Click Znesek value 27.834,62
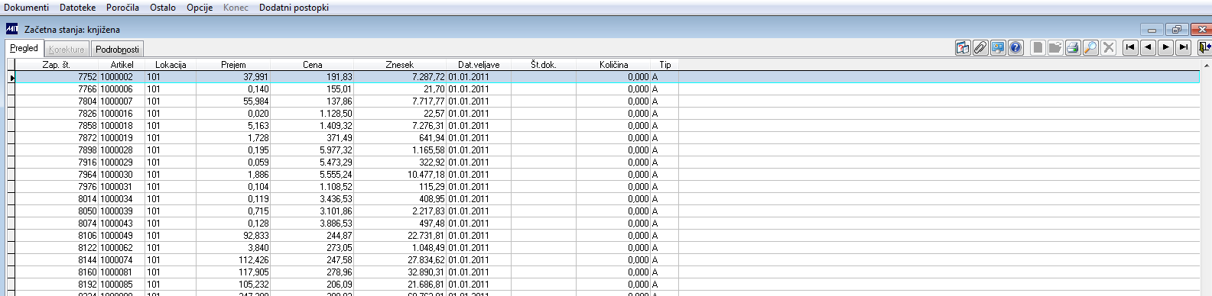 400,260
